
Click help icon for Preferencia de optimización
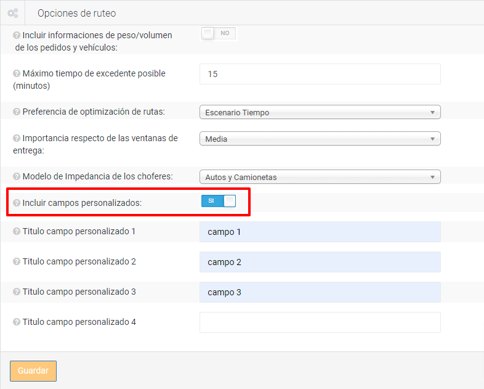(x=17, y=112)
